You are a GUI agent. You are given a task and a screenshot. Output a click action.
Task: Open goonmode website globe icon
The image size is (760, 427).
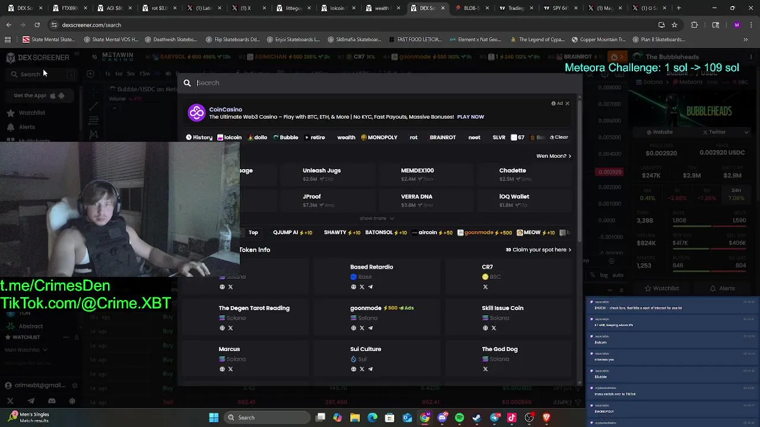coord(353,328)
